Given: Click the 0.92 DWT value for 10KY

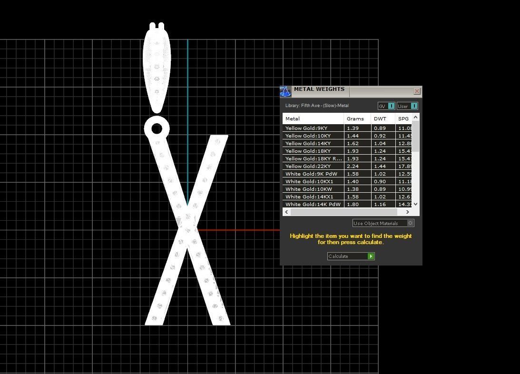Looking at the screenshot, I should pos(380,136).
